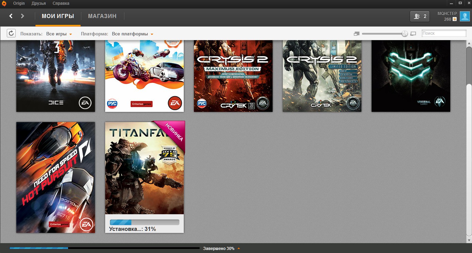
Task: Click the 'Поиск' search field
Action: [x=444, y=33]
